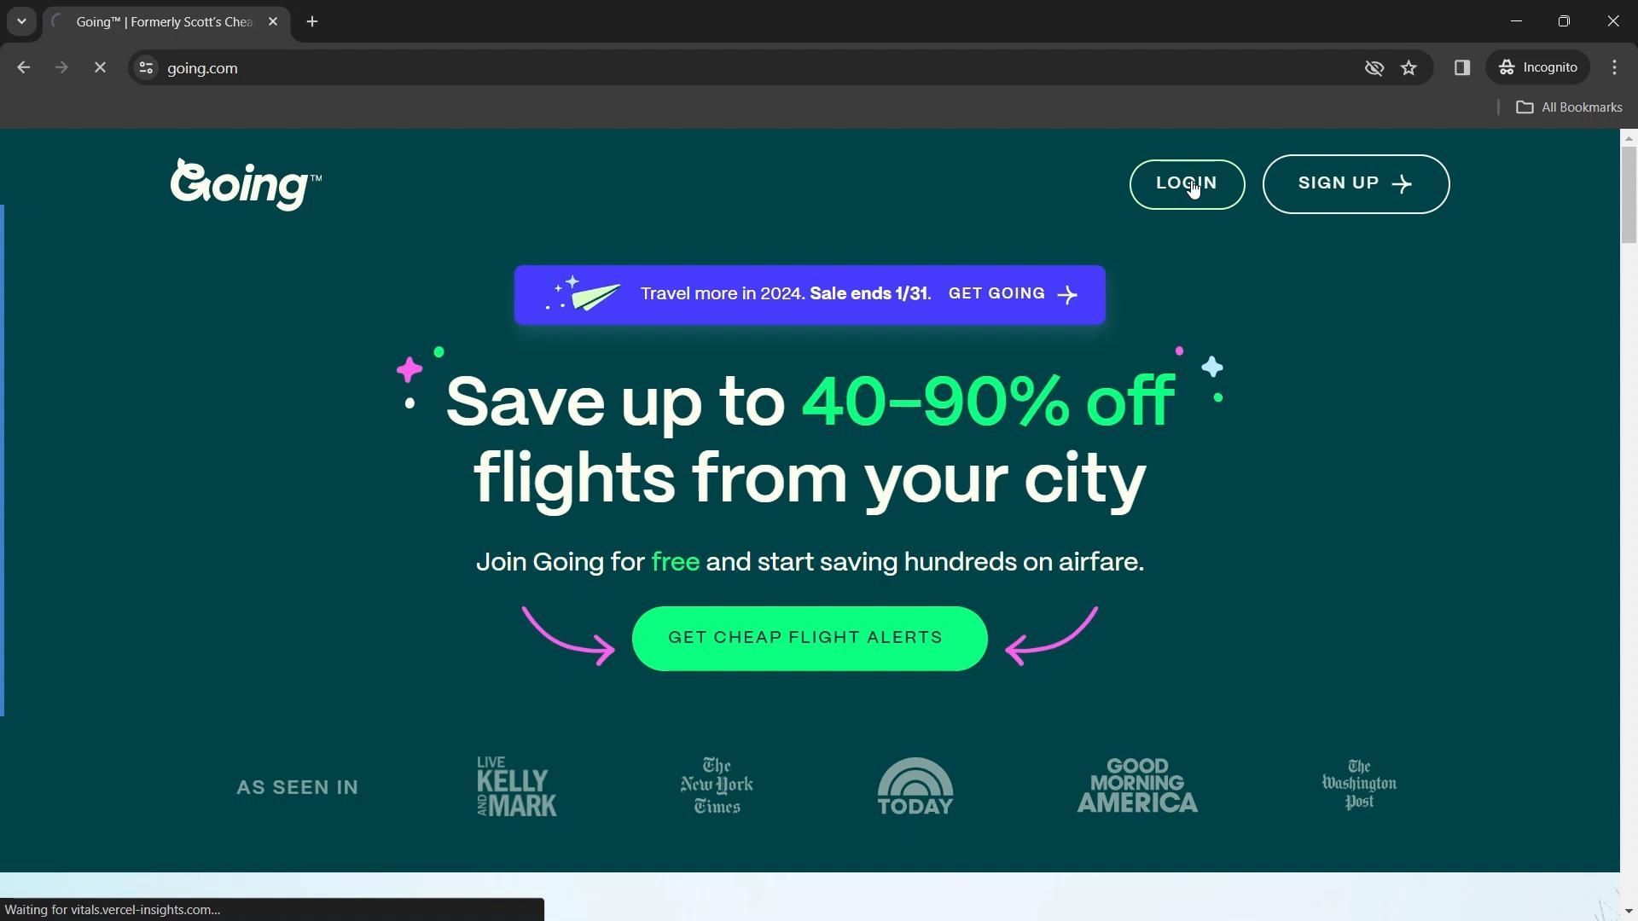Open Chrome's three-dot menu
The image size is (1638, 921).
[1614, 67]
